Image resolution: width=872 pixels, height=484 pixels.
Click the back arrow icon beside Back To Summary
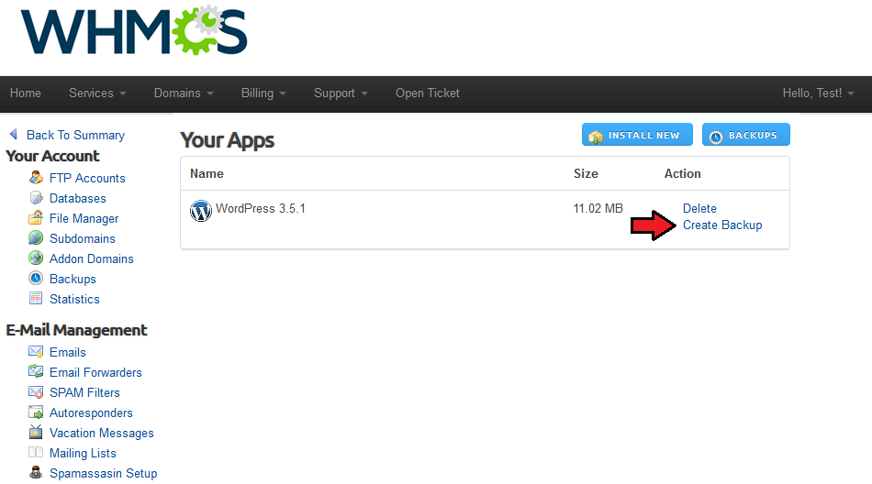point(14,135)
